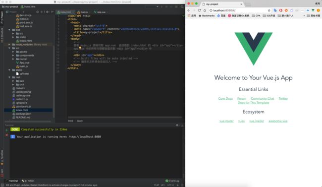
Task: Expand the assets folder
Action: pos(13,52)
